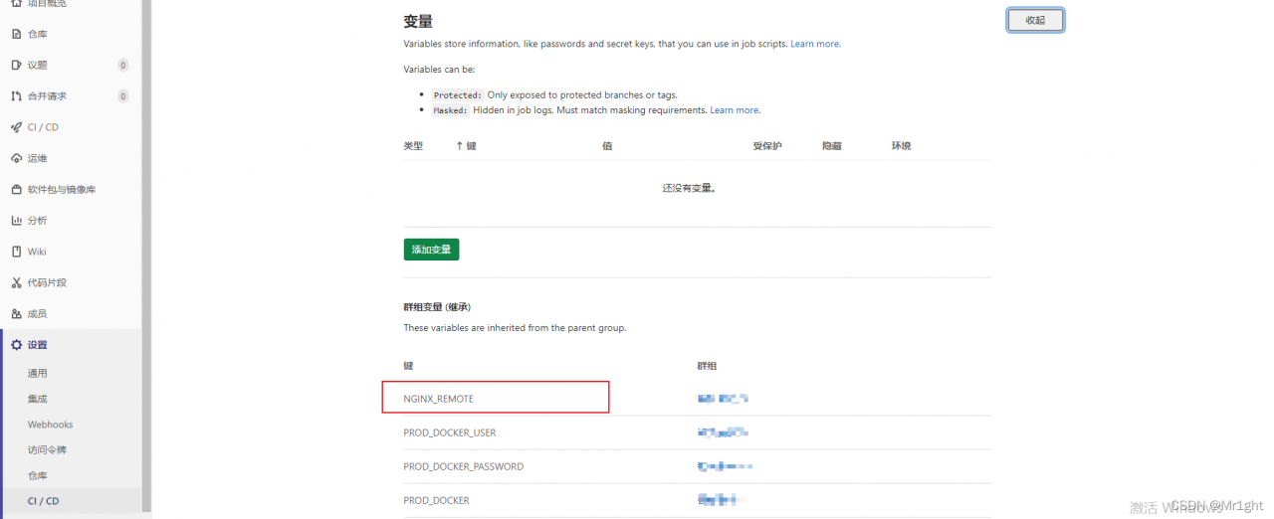Open the Members icon (成员)
Image resolution: width=1274 pixels, height=519 pixels.
16,313
